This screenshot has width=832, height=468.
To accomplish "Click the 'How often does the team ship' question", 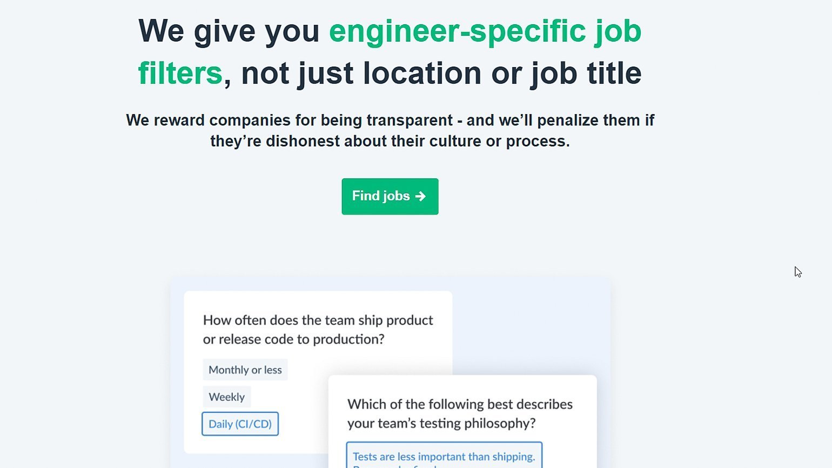I will (x=318, y=320).
